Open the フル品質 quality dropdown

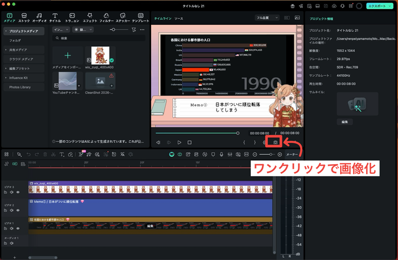(x=266, y=18)
